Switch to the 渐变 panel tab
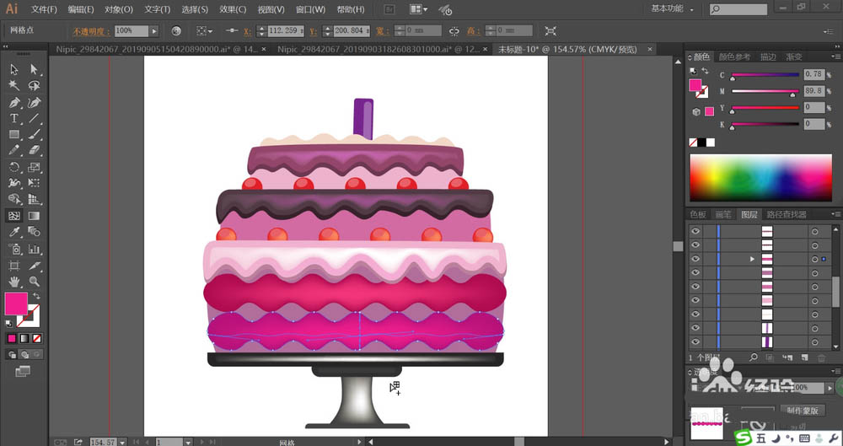843x446 pixels. (793, 57)
